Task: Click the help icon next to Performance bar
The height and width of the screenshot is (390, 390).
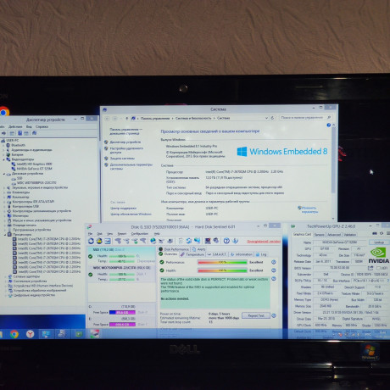Action: (x=273, y=262)
